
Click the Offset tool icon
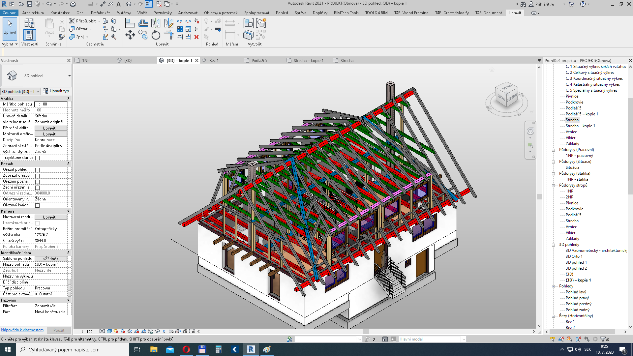click(143, 23)
